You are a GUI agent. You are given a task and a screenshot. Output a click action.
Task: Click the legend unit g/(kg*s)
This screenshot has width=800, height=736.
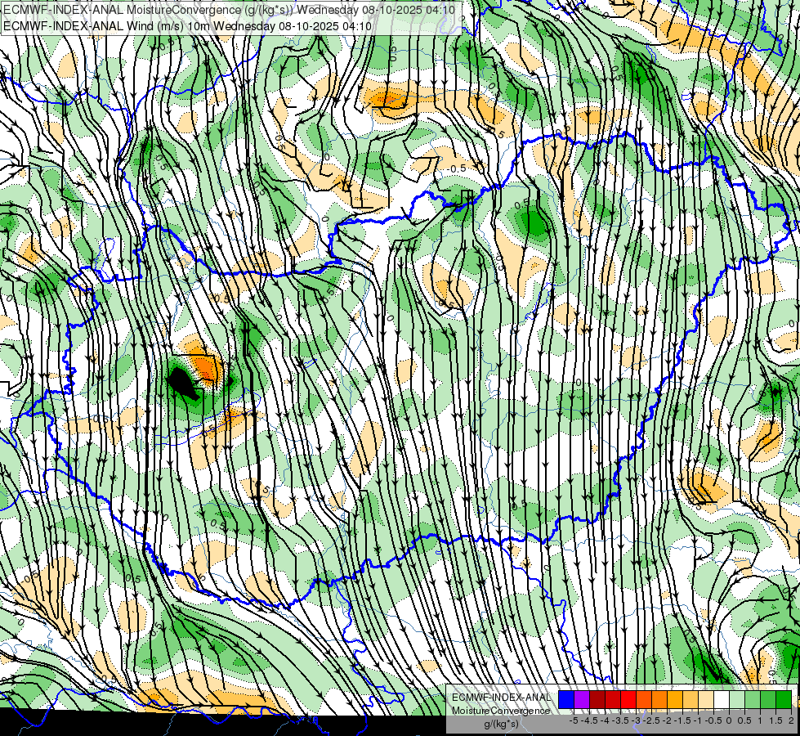pyautogui.click(x=501, y=724)
